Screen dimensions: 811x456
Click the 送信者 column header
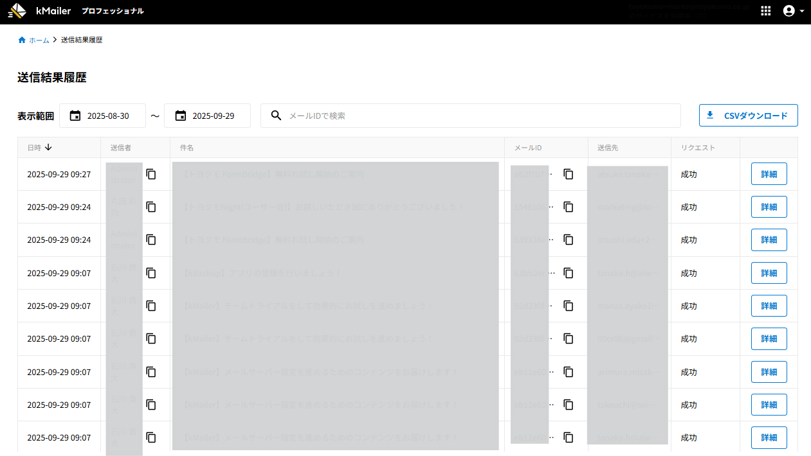(121, 148)
